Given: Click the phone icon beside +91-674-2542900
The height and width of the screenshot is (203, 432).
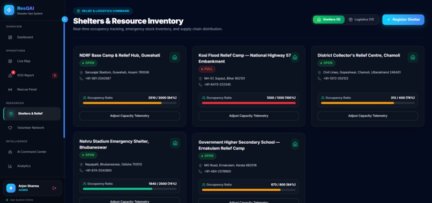Looking at the screenshot, I should 81,170.
